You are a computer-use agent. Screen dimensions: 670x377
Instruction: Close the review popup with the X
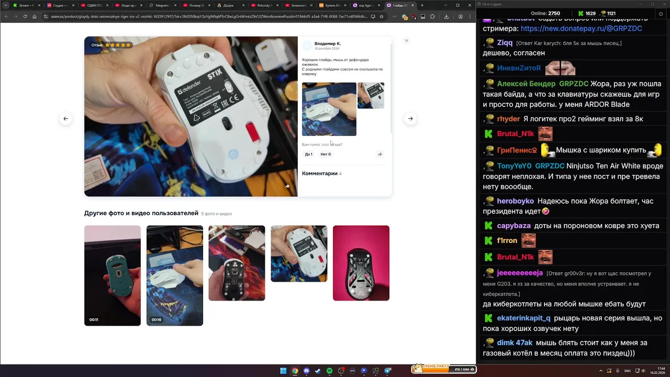[406, 40]
